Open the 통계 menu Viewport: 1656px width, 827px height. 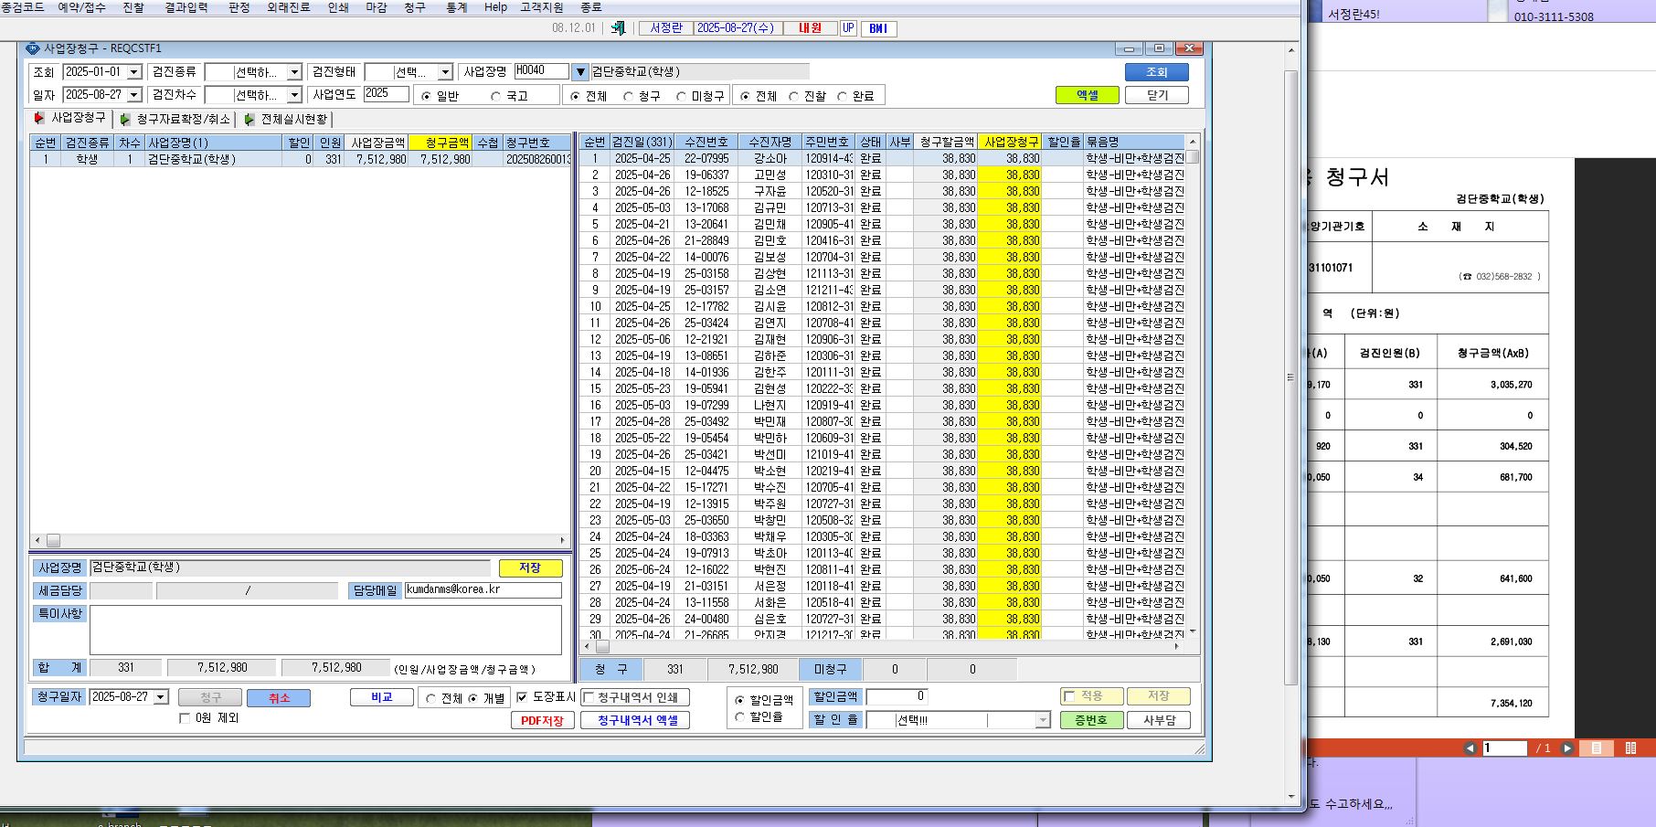pos(456,7)
